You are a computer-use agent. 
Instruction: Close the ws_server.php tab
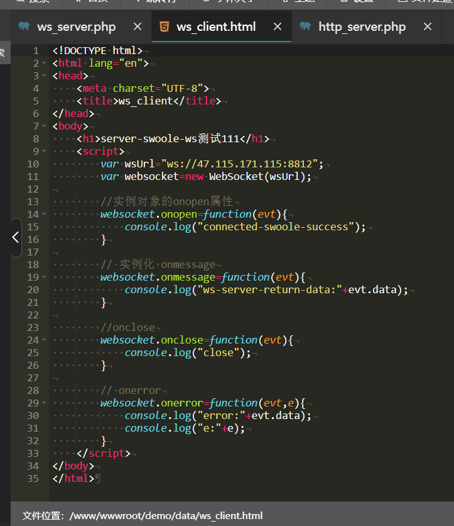138,27
